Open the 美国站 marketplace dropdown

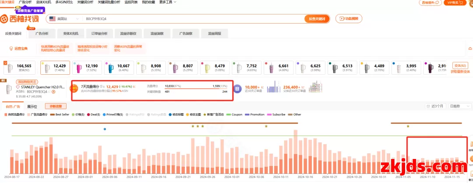(64, 19)
